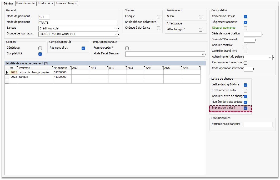This screenshot has height=180, width=280.
Task: Open the Tous les champs tab
Action: pos(66,3)
